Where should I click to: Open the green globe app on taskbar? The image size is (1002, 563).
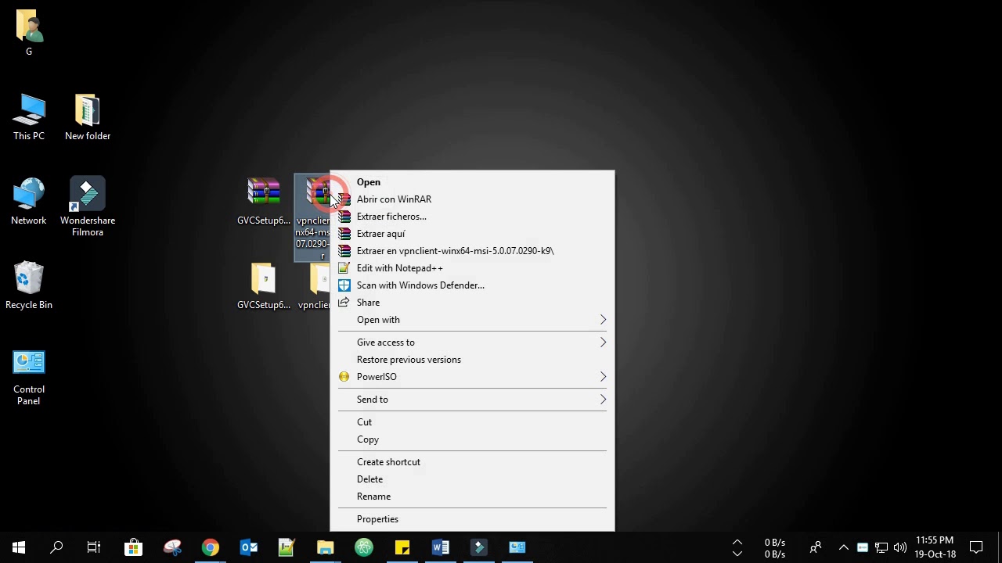(x=363, y=547)
